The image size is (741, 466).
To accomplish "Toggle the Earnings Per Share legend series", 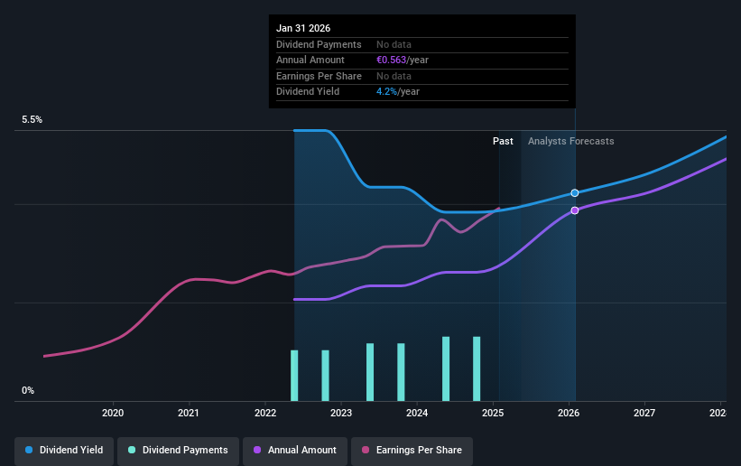I will pos(412,451).
